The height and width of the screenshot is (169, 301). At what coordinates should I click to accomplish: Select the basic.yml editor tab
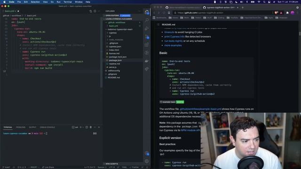coord(10,11)
